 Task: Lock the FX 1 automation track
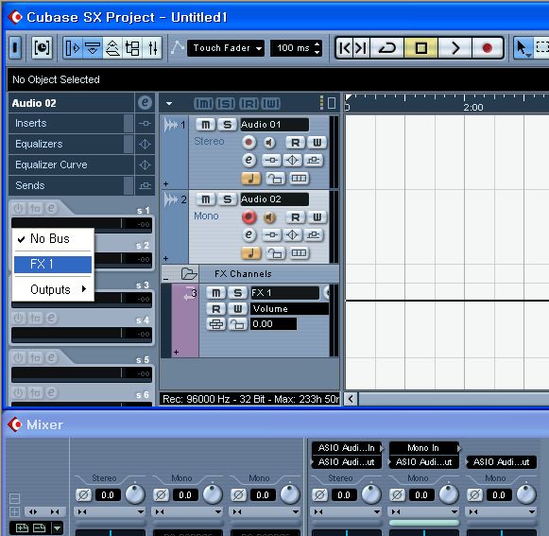(x=238, y=324)
